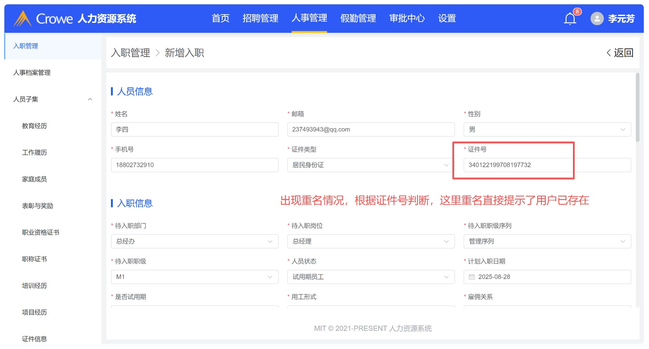Click the 证件号 input field
Screen dimensions: 649x349
547,165
